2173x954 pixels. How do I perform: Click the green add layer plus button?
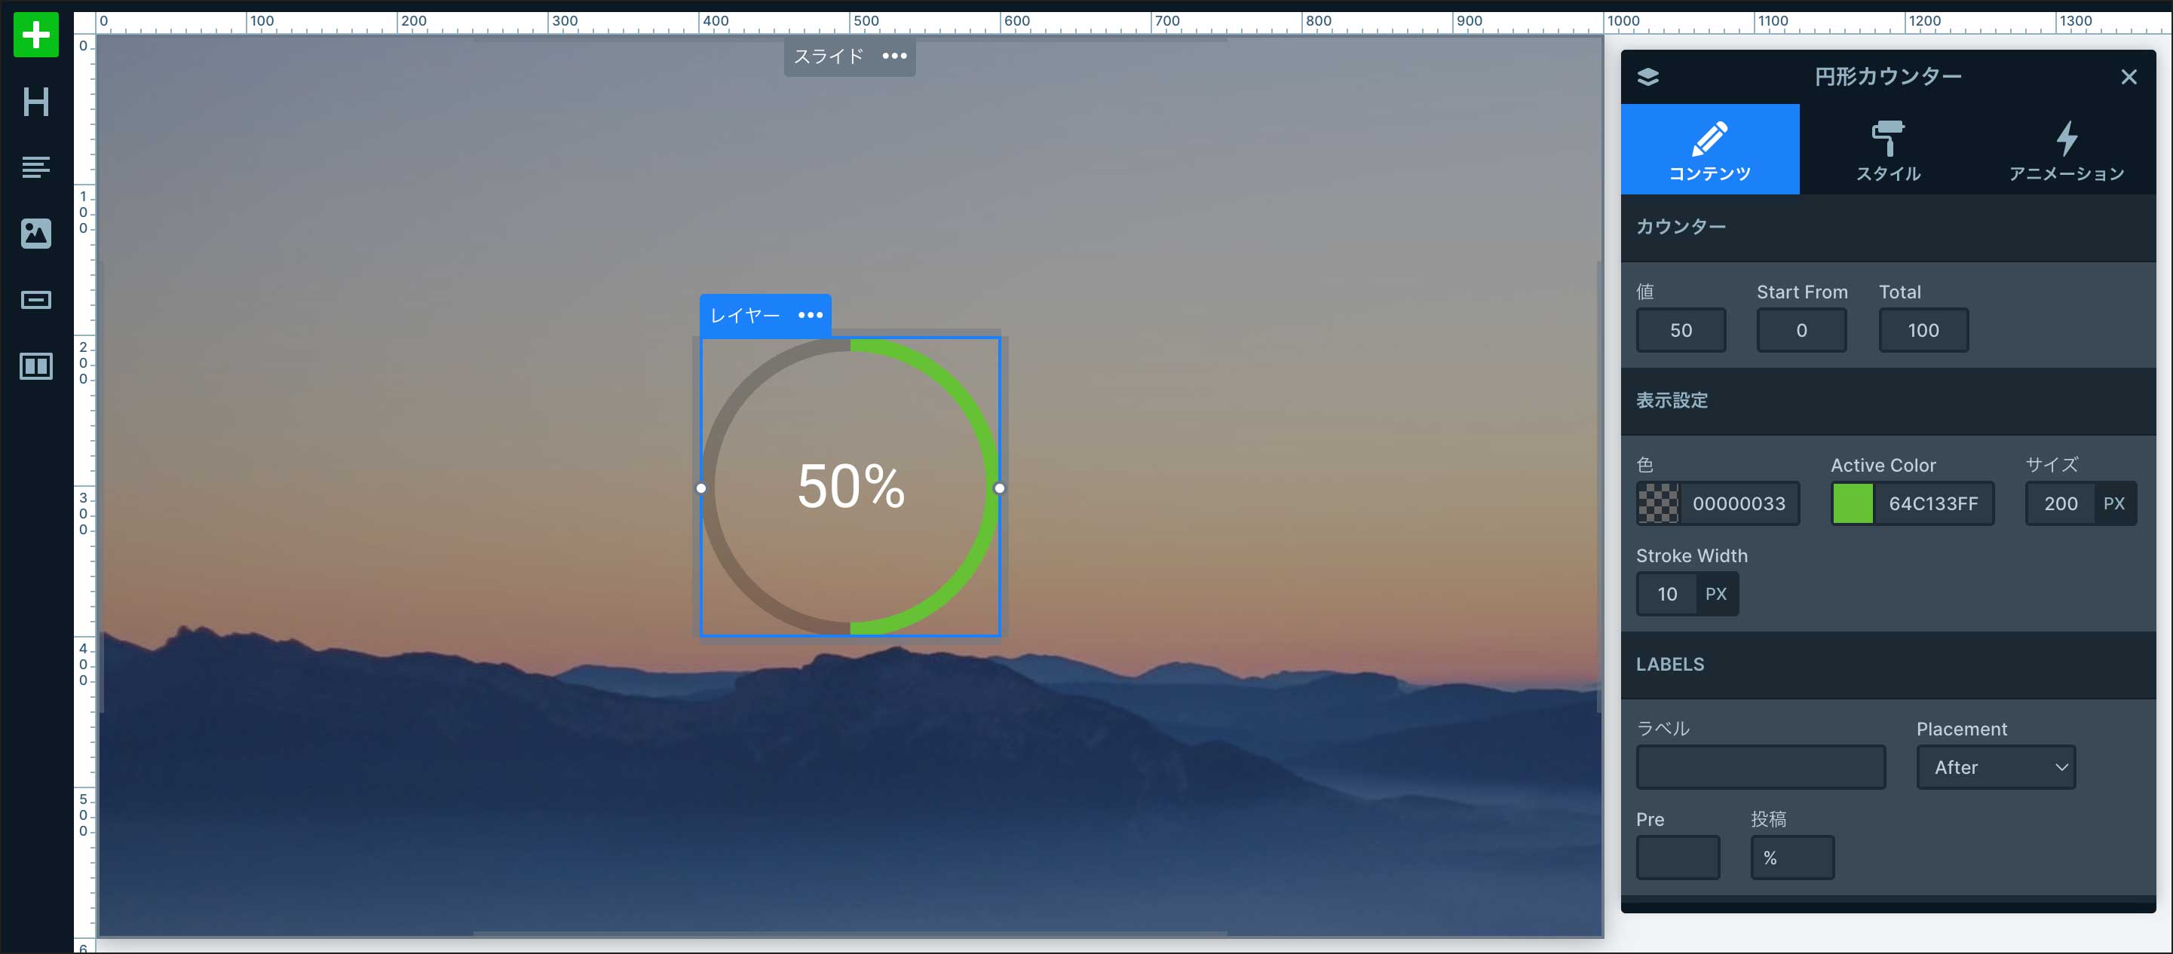coord(35,35)
